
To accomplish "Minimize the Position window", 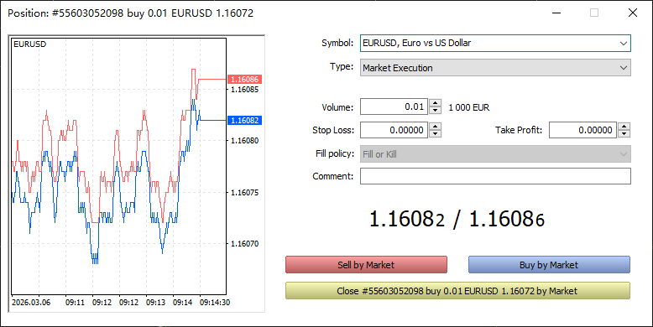I will coord(556,13).
